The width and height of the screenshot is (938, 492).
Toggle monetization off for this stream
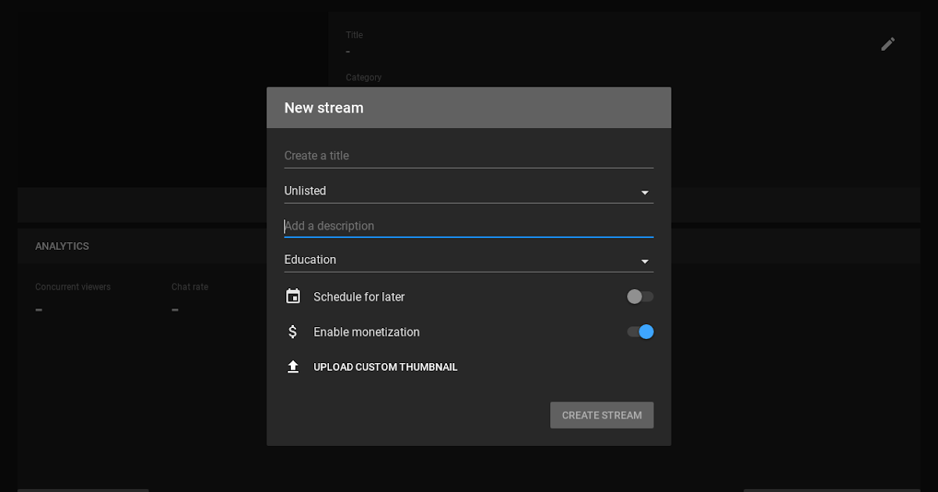[641, 331]
